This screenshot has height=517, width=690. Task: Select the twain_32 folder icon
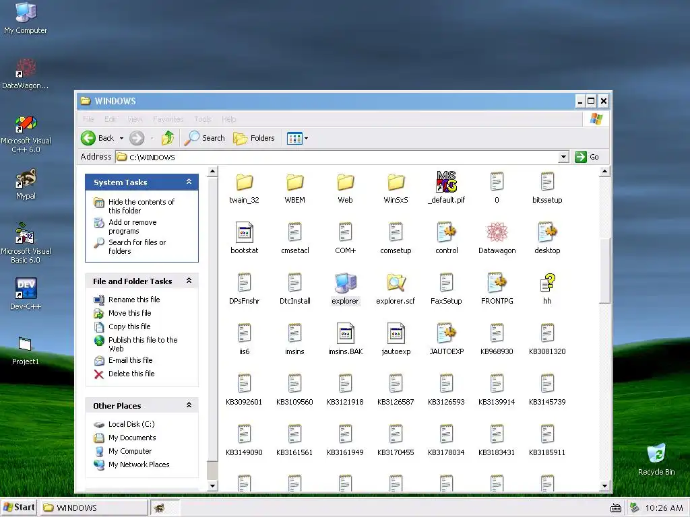(244, 182)
